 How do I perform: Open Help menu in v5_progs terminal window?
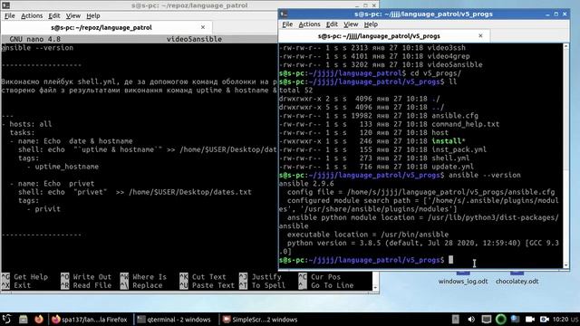pos(371,24)
